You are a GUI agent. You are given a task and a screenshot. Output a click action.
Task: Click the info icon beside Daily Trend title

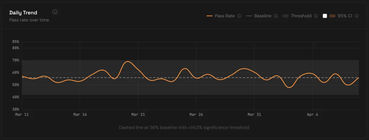click(55, 12)
